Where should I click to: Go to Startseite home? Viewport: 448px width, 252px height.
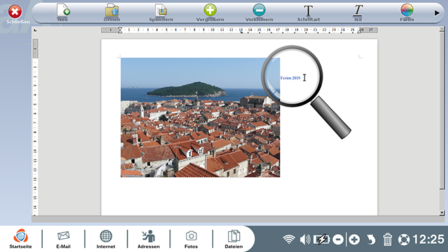coord(21,239)
